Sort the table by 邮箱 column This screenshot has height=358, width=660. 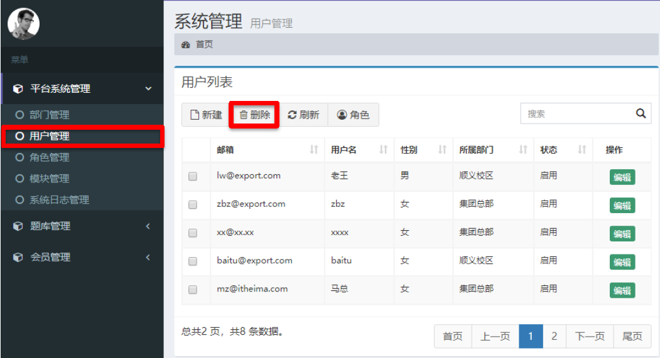(314, 150)
